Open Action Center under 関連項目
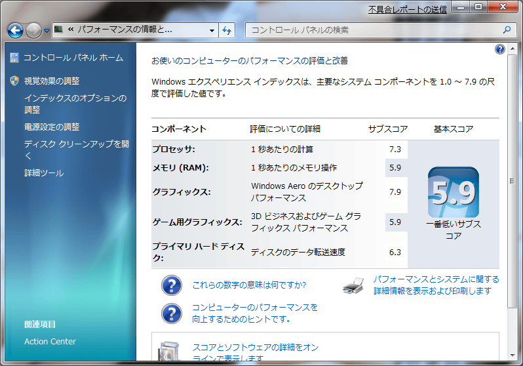The width and height of the screenshot is (523, 366). click(x=50, y=341)
